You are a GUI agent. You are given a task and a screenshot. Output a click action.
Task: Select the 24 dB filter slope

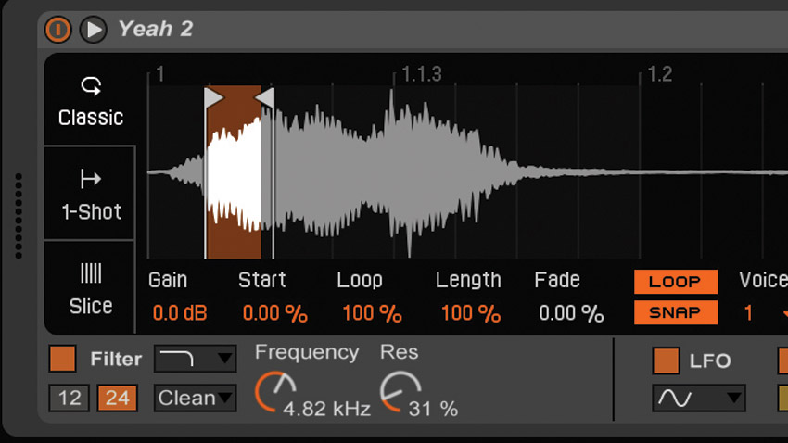pos(118,399)
